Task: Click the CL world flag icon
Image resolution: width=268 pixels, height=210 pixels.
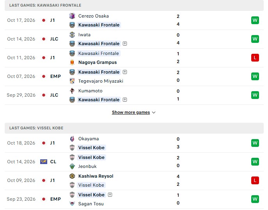Action: coord(44,162)
